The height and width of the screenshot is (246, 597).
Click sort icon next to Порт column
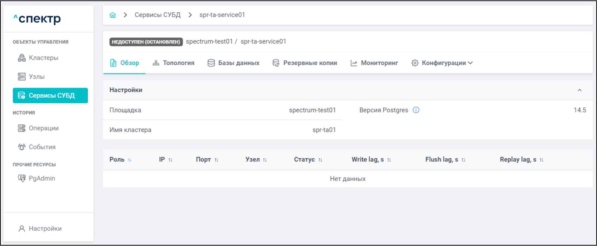coord(216,160)
